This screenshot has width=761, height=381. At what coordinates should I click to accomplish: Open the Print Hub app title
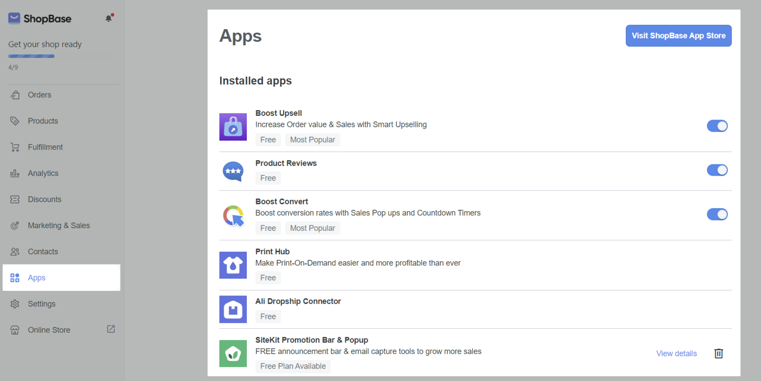click(273, 252)
